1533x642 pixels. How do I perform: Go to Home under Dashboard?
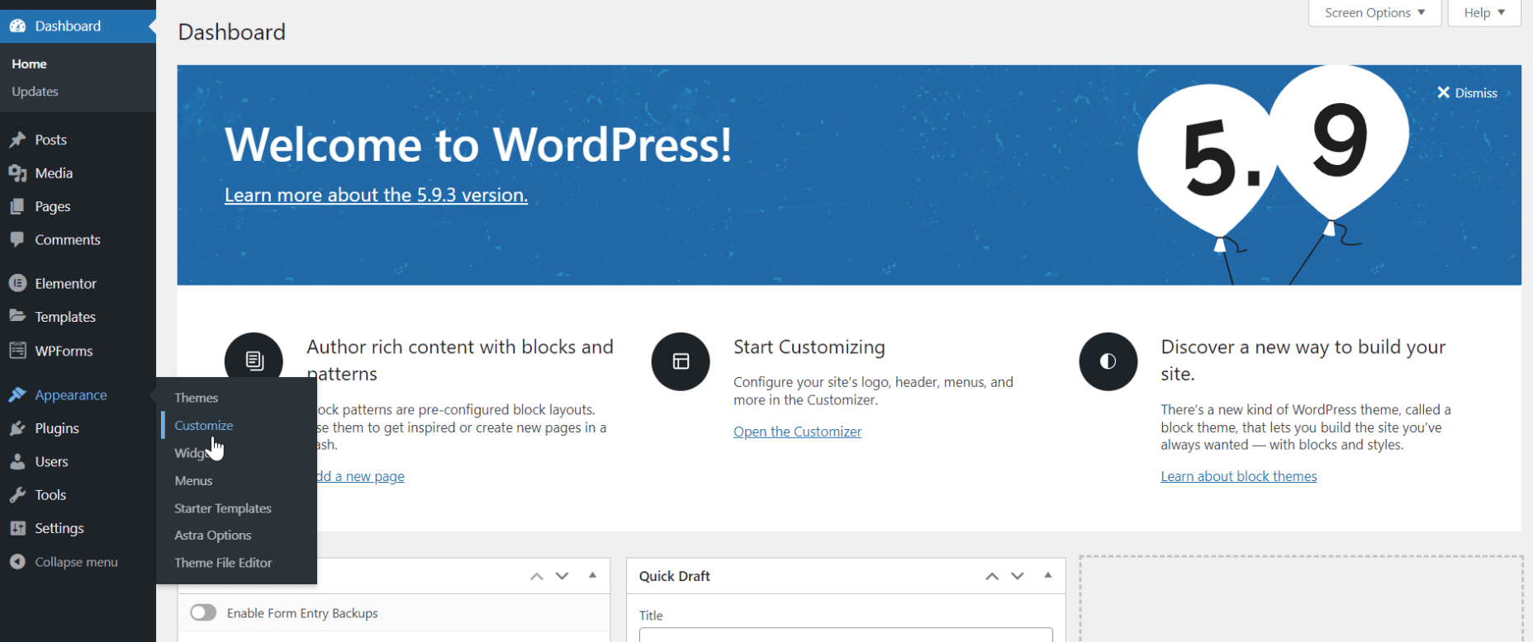click(x=29, y=64)
